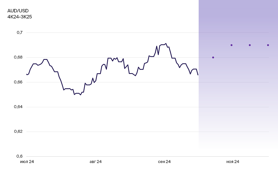
Task: Click the price line's starting point at left
Action: pyautogui.click(x=27, y=74)
